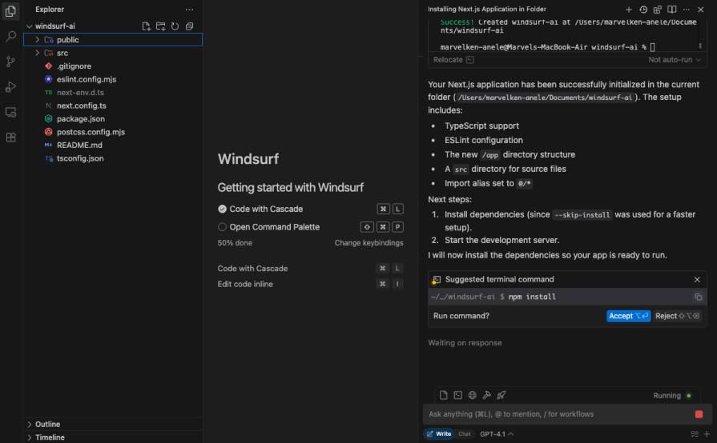Switch Cascade to Write mode
The image size is (717, 443).
coord(439,434)
